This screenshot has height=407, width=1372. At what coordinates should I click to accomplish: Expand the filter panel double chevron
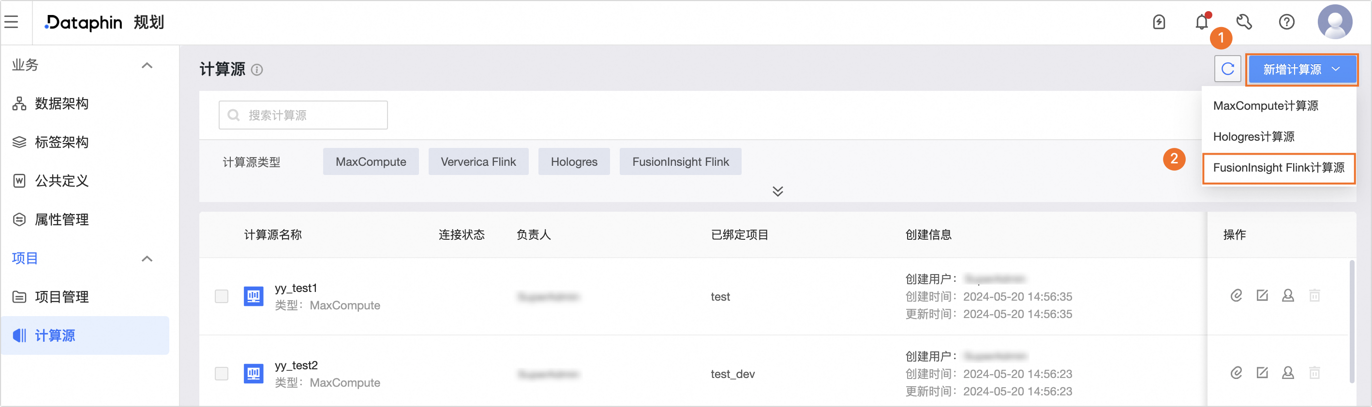[x=777, y=191]
